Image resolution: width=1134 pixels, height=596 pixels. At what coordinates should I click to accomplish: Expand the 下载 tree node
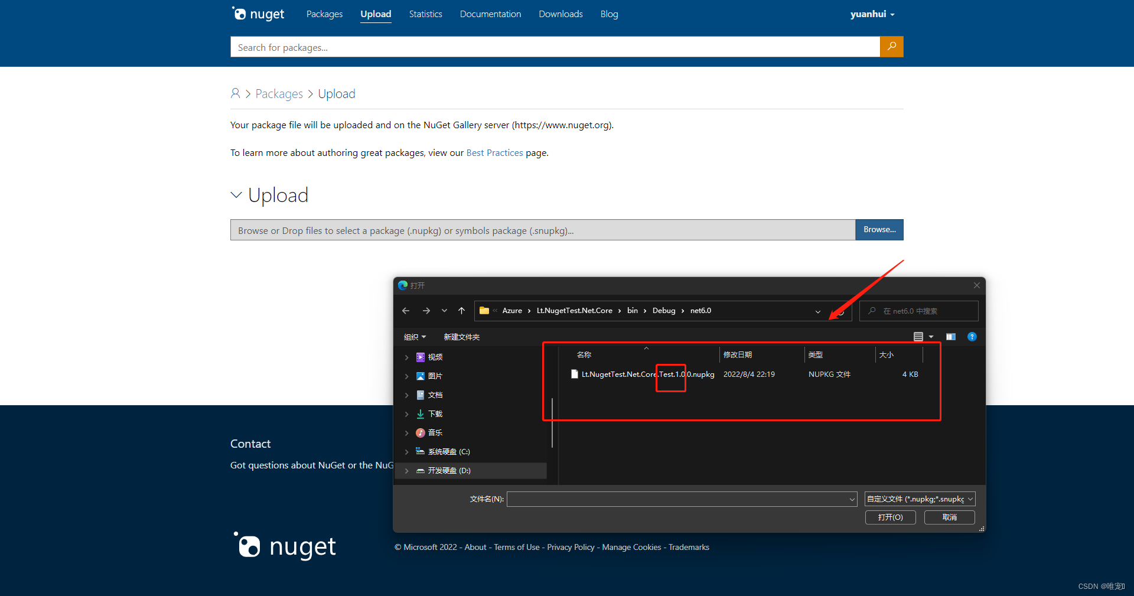click(406, 413)
